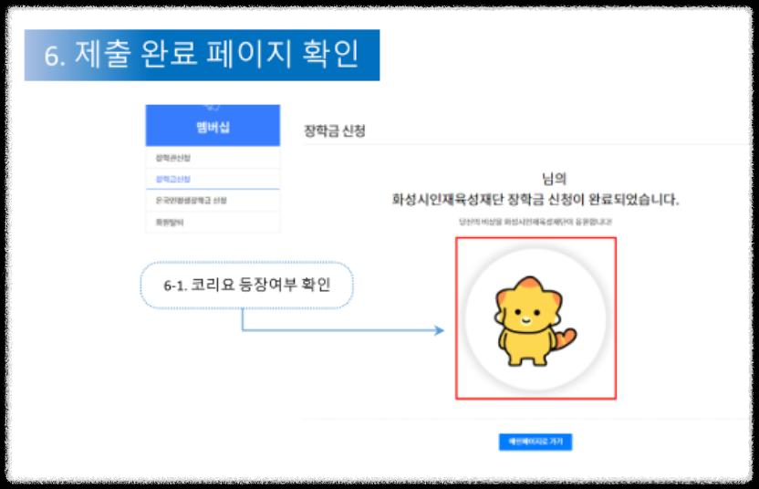Click the '님의' text above the completion message
The height and width of the screenshot is (489, 759).
pyautogui.click(x=555, y=179)
